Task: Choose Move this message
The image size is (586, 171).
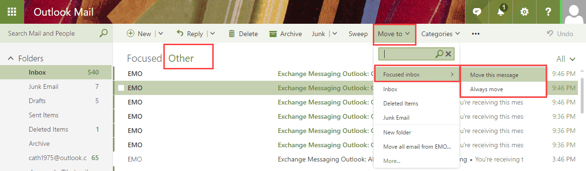Action: 503,75
